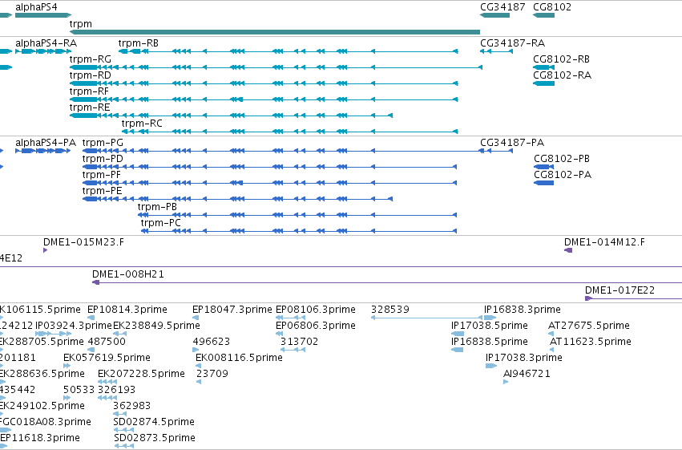
Task: Open EST EP18047.3prime
Action: [232, 310]
